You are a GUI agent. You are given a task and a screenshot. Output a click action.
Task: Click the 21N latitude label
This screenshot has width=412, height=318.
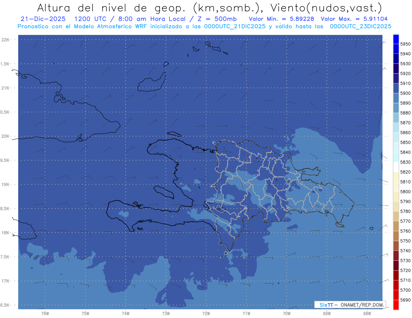pyautogui.click(x=6, y=88)
